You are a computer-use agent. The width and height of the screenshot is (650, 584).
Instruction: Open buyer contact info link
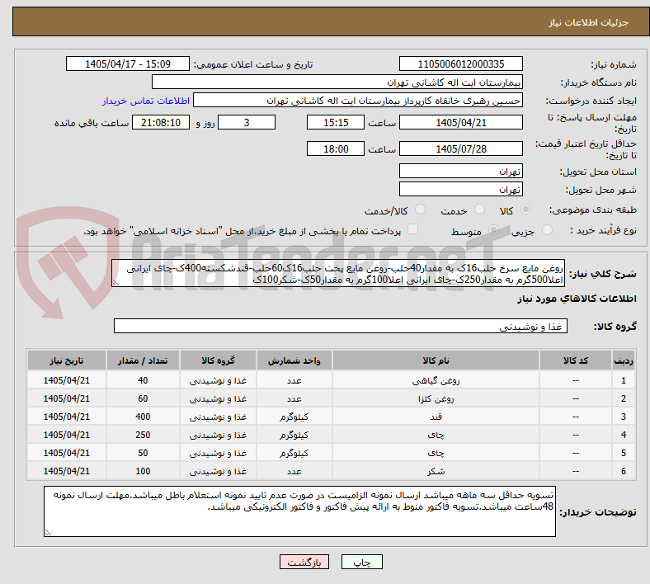[146, 101]
